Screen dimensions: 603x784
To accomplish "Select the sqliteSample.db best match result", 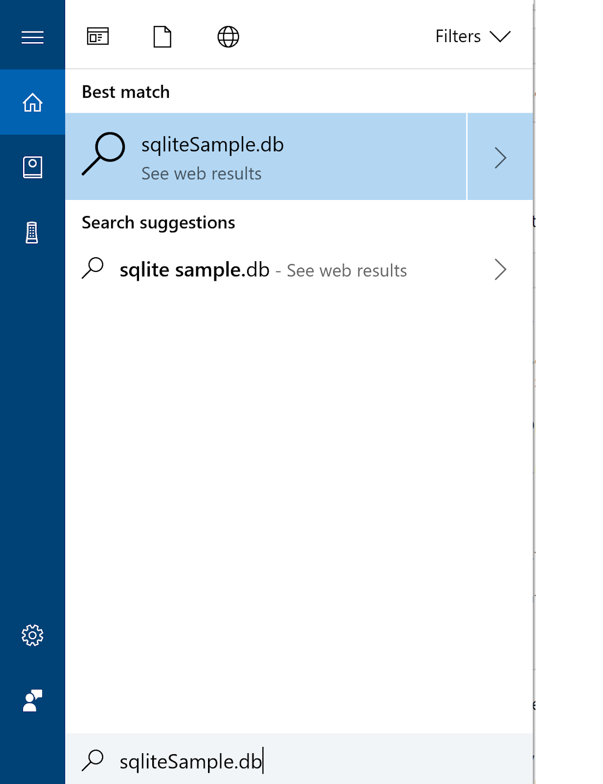I will coord(264,157).
